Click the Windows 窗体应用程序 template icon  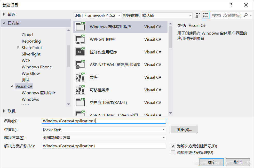tap(80, 26)
